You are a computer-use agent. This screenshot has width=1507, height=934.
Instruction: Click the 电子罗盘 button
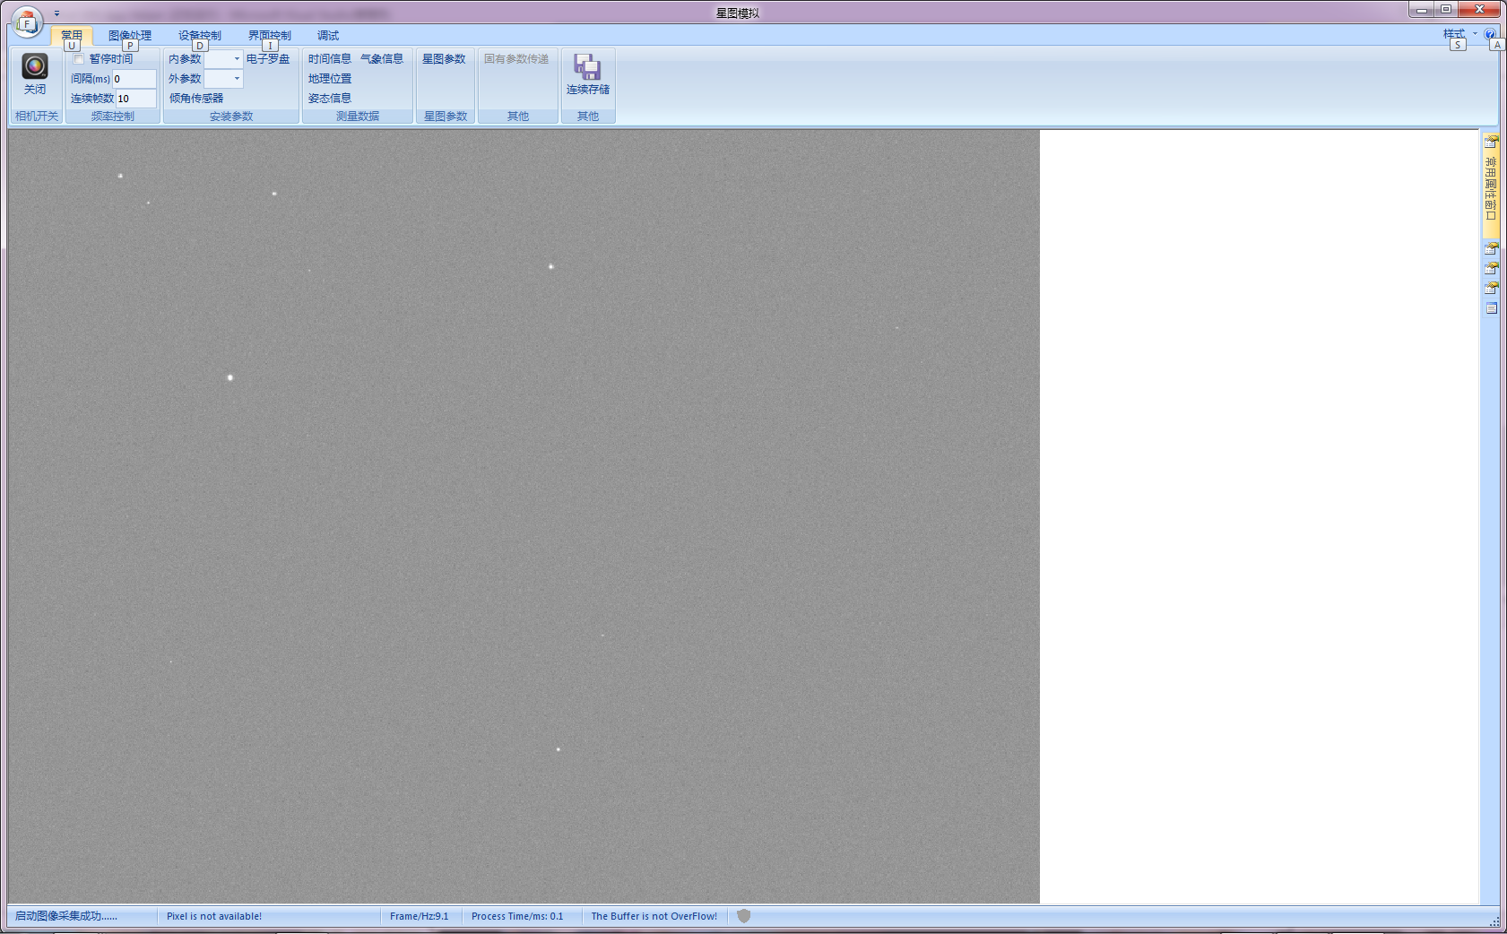(268, 59)
